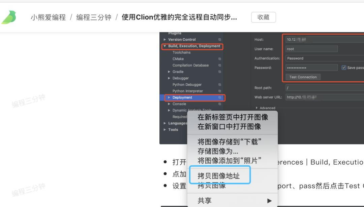Click the Web server URL field
Viewport: 364px width, 207px height.
pos(325,97)
